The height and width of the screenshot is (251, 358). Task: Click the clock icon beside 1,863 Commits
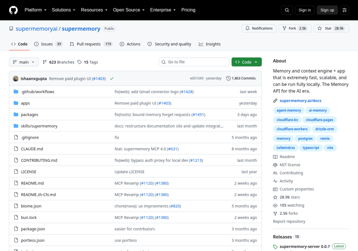click(x=228, y=78)
